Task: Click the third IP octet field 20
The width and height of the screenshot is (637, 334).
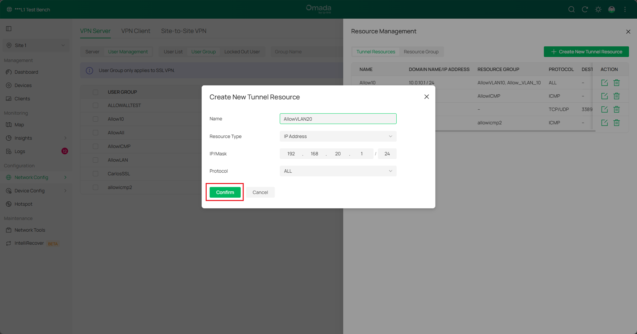Action: coord(338,154)
